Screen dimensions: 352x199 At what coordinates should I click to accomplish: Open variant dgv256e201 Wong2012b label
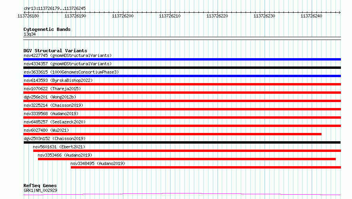pos(50,97)
